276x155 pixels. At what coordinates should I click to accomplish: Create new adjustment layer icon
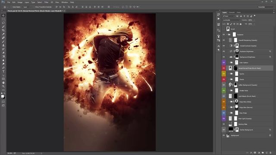[x=259, y=153]
